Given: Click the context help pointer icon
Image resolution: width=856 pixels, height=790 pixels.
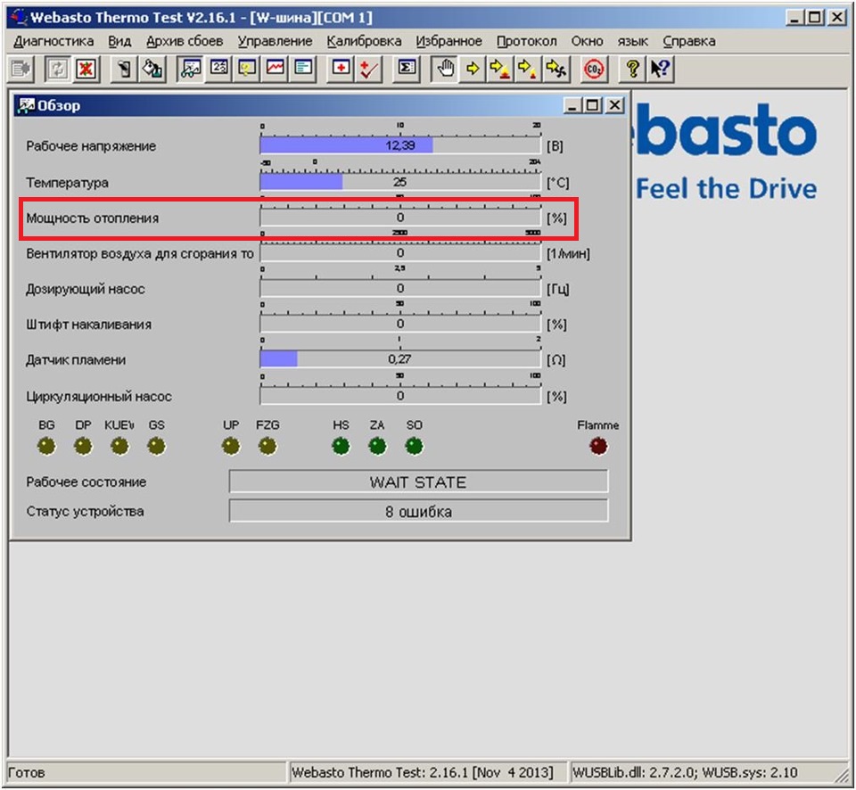Looking at the screenshot, I should click(660, 69).
